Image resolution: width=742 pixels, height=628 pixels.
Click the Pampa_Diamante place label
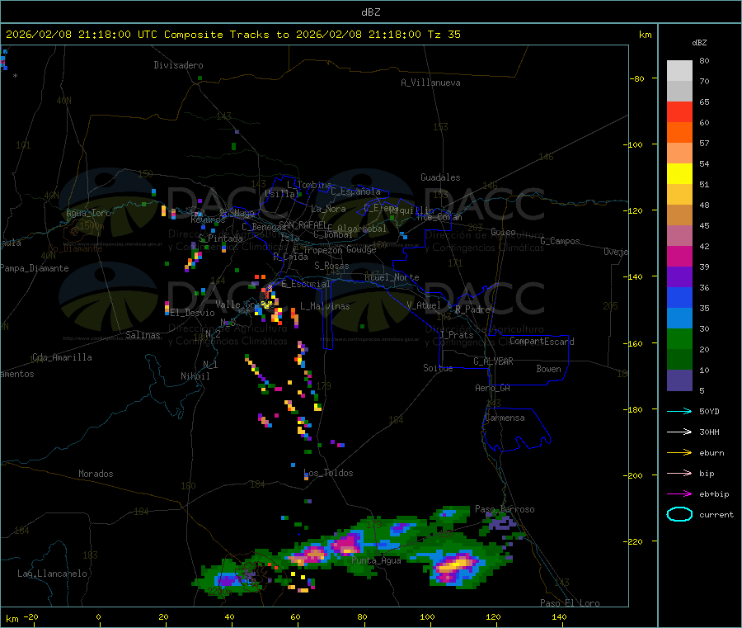(34, 268)
